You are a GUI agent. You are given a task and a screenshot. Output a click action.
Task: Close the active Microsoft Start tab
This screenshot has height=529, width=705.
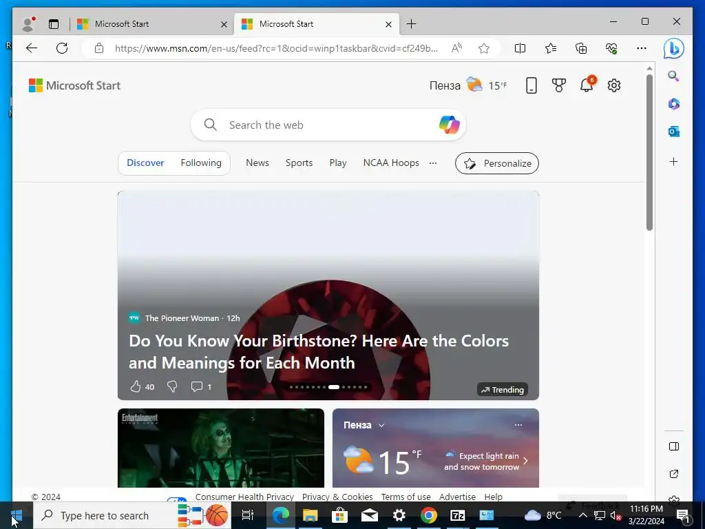tap(388, 24)
